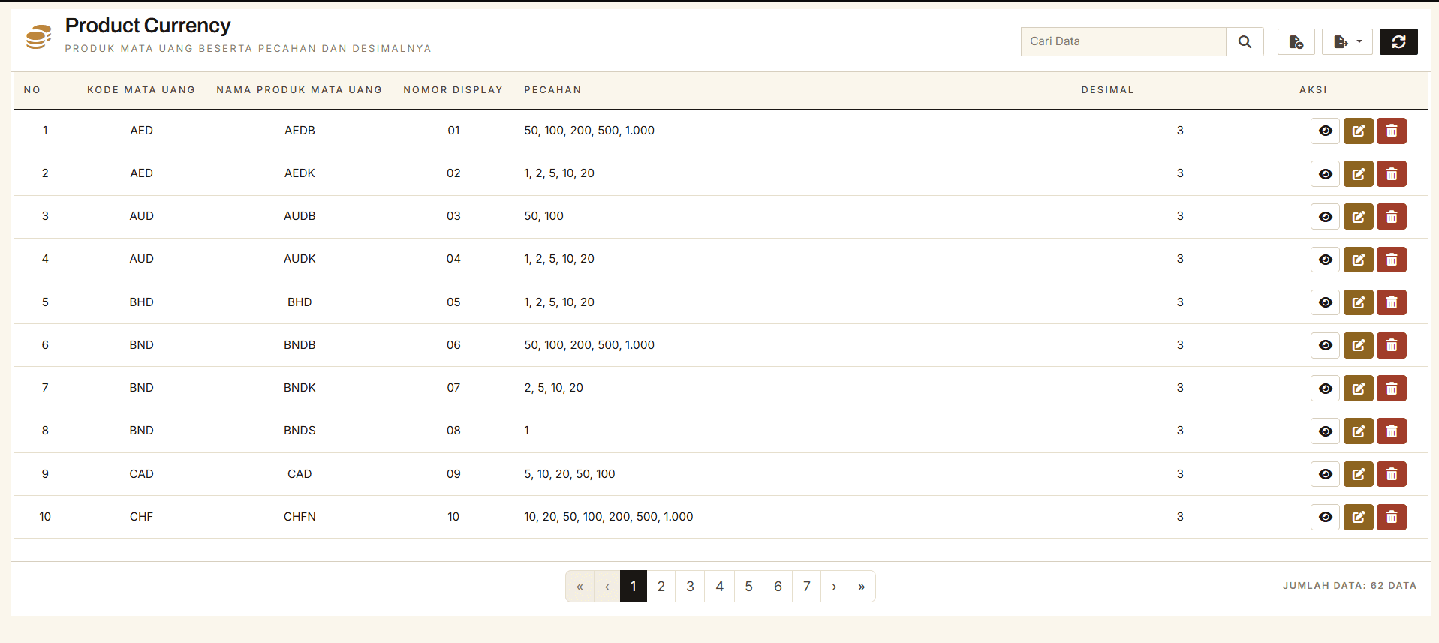Click the Jumlah Data: 62 Data label
The height and width of the screenshot is (643, 1439).
(x=1350, y=586)
